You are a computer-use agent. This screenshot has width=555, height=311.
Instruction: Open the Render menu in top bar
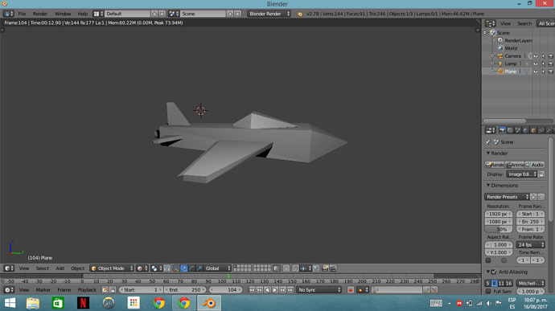40,14
